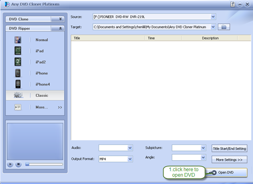
Task: Expand more profiles with >> arrows
Action: point(60,107)
